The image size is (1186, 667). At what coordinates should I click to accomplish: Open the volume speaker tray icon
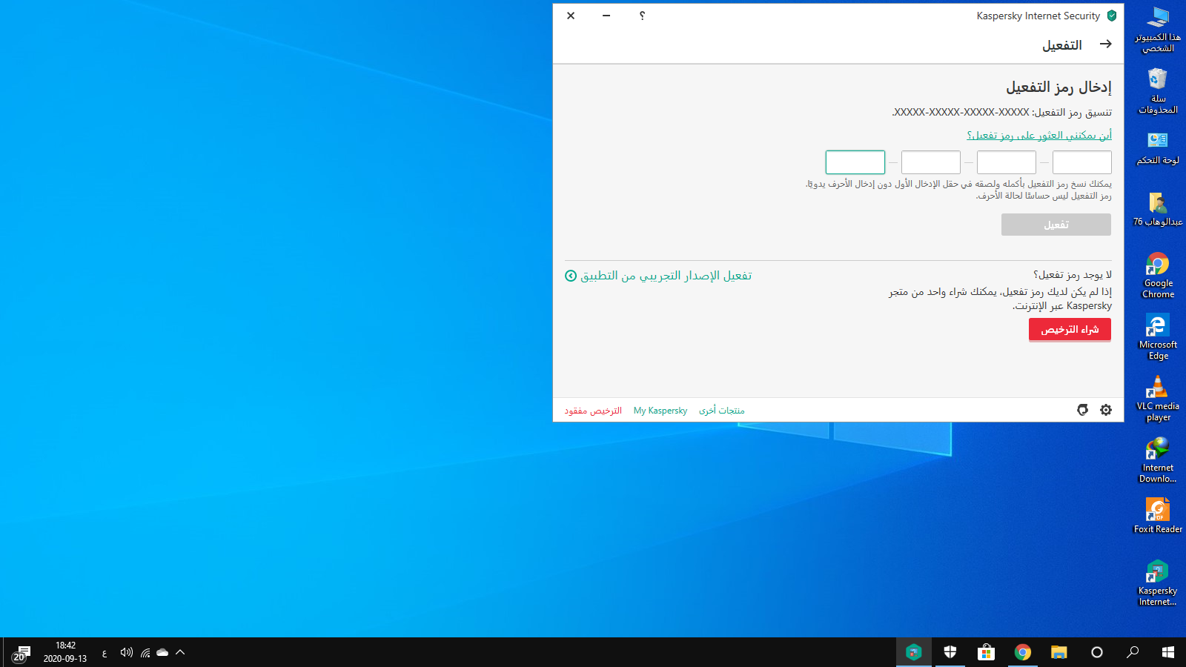(127, 652)
